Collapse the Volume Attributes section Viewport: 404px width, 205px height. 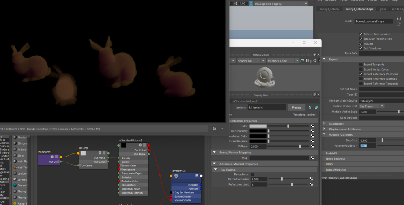pos(324,134)
